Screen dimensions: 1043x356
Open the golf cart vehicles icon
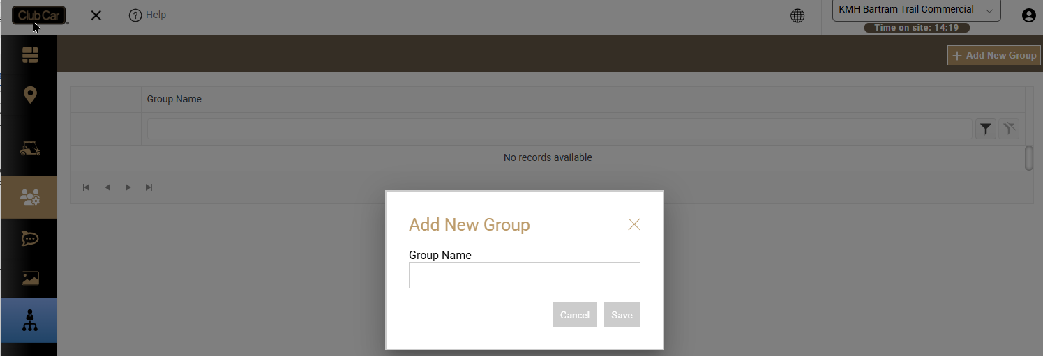(x=30, y=148)
